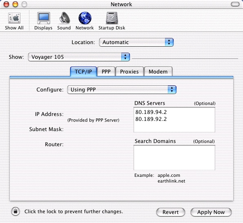Click the Apply Now button
Viewport: 243px width, 223px height.
point(211,212)
